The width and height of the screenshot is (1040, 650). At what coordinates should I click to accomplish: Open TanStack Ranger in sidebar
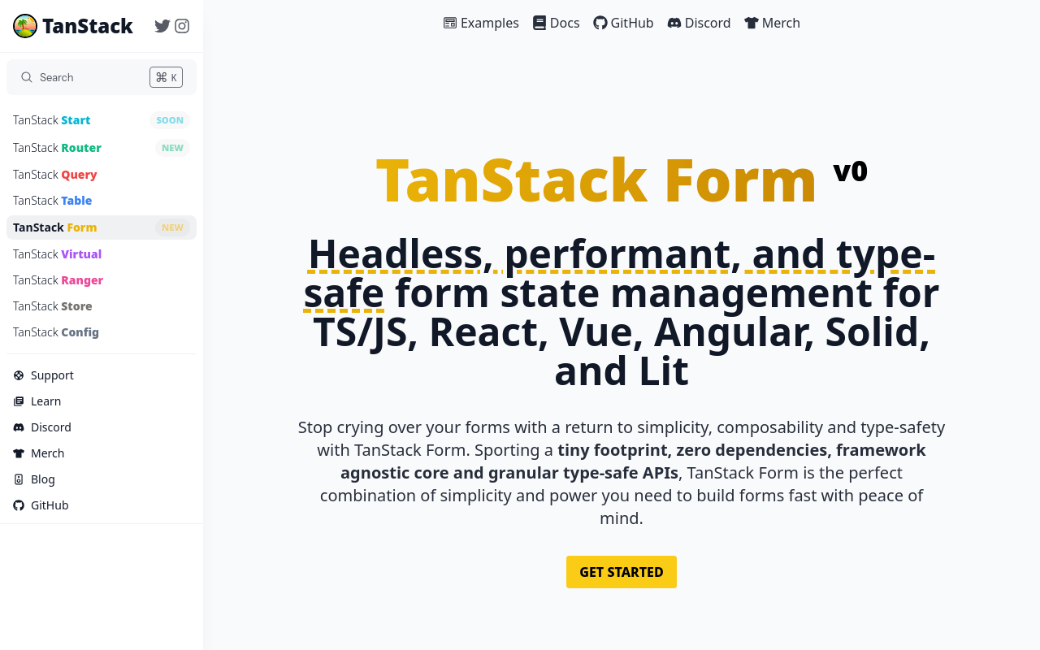(102, 280)
